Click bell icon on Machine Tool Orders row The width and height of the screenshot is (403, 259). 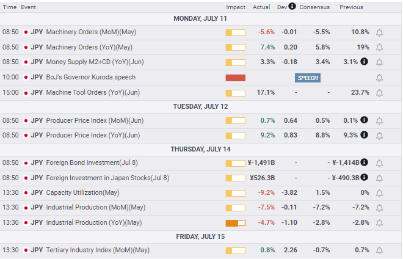click(x=379, y=93)
